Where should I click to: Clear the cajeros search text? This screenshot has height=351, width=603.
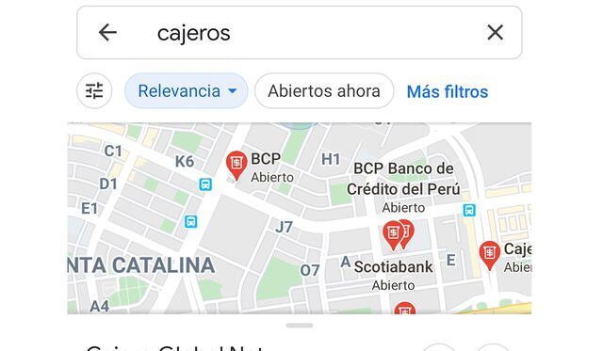click(x=495, y=32)
